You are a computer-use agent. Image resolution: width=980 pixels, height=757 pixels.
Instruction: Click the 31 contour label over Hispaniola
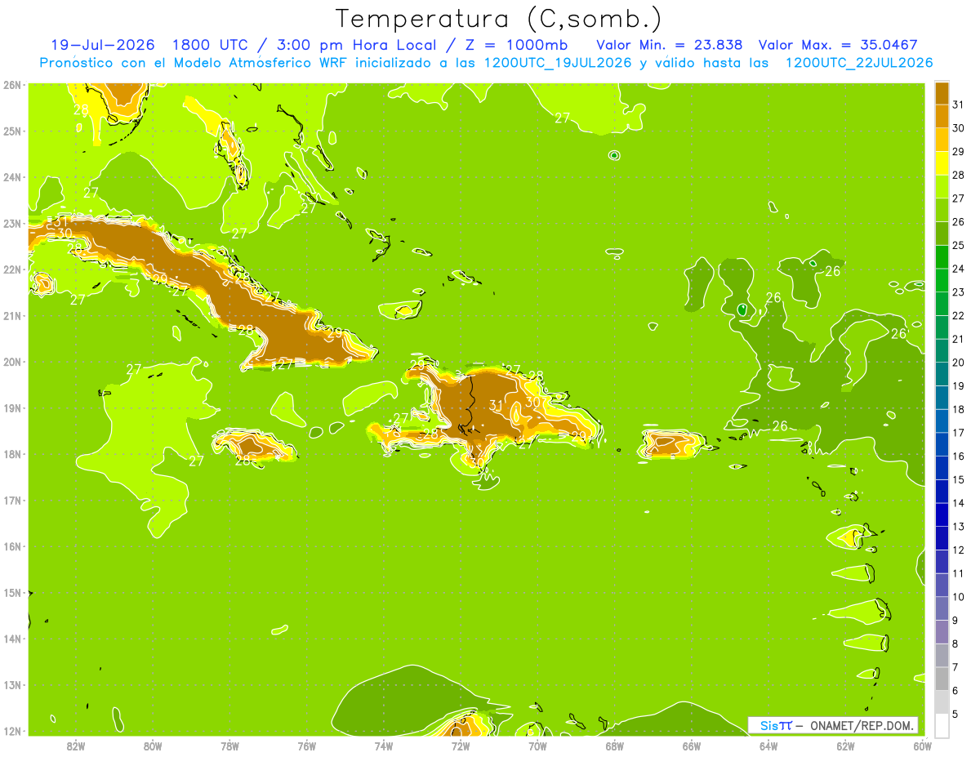(x=496, y=405)
